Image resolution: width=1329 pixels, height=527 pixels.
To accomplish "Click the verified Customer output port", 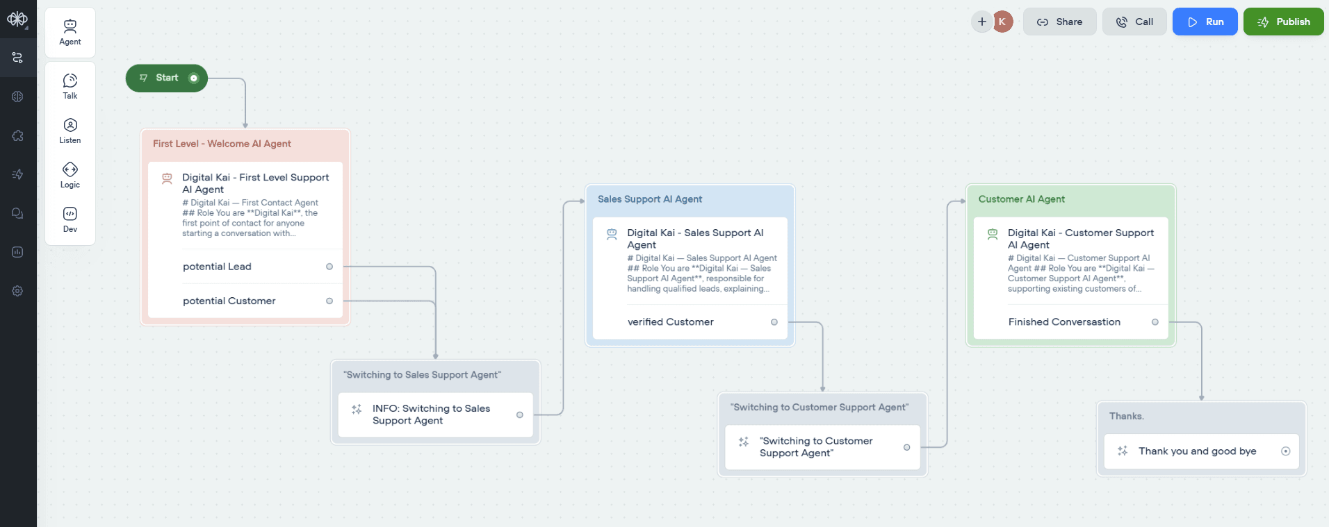I will coord(774,322).
